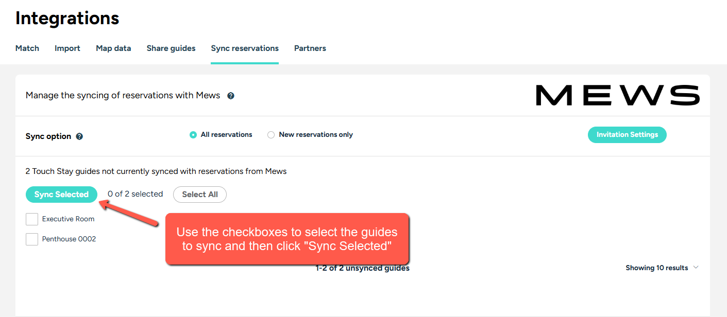Select All reservations radio button
The image size is (727, 317).
click(193, 135)
